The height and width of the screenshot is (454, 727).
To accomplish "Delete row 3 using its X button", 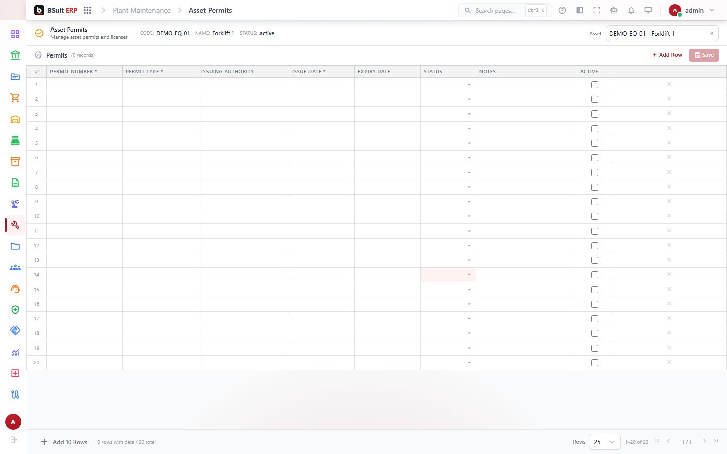I will click(x=669, y=113).
